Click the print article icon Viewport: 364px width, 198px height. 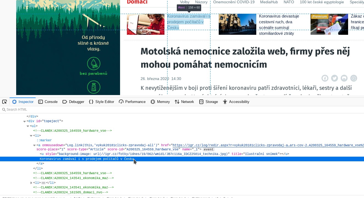click(344, 78)
